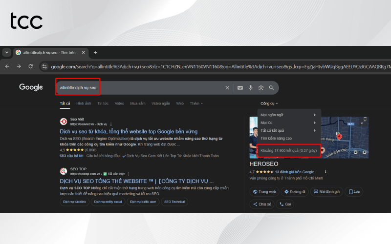This screenshot has height=244, width=391.
Task: Click seoviet.vn breadcrumb URL
Action: coord(88,124)
